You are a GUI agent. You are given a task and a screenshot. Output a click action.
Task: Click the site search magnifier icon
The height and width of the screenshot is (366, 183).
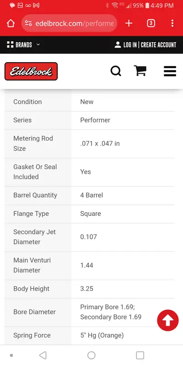pyautogui.click(x=116, y=71)
